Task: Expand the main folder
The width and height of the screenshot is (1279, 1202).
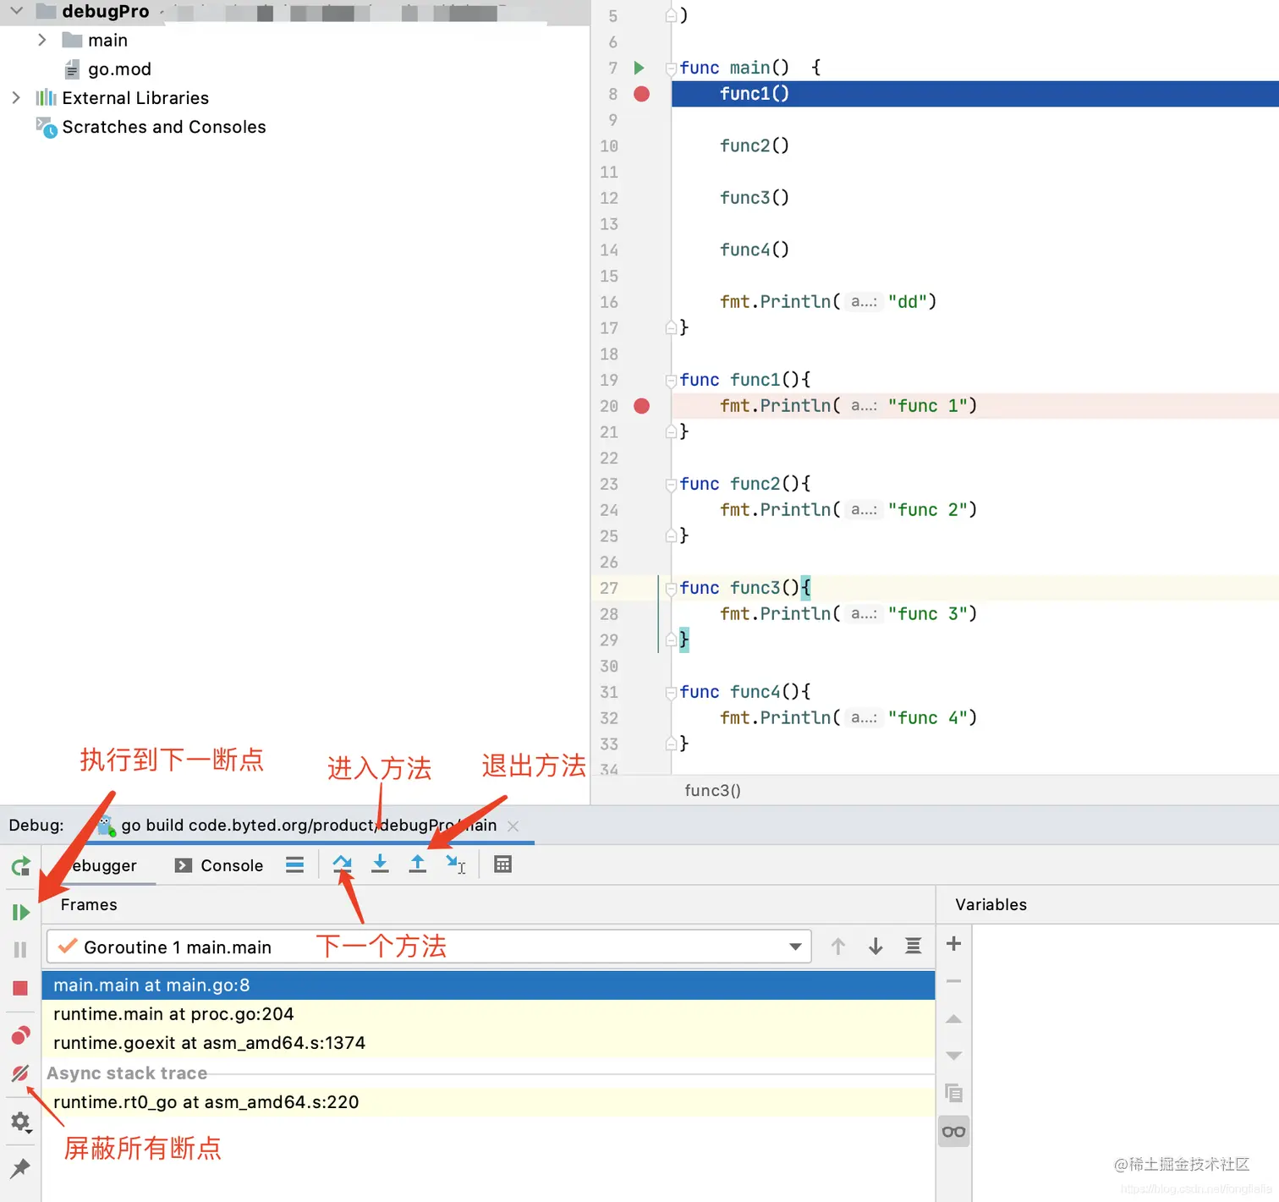Action: pos(42,40)
